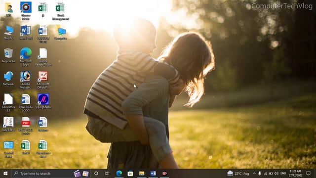Launch Microsoft Edge from the desktop shortcut
The width and height of the screenshot is (316, 178).
[x=26, y=57]
